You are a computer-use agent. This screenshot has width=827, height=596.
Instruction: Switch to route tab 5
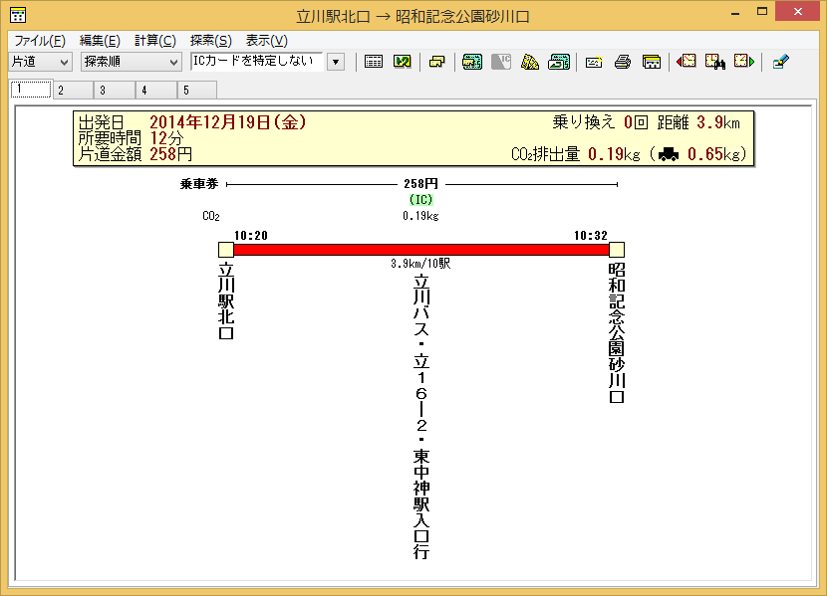click(x=185, y=91)
